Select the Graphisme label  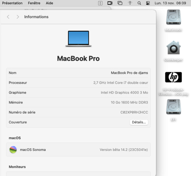pos(17,93)
